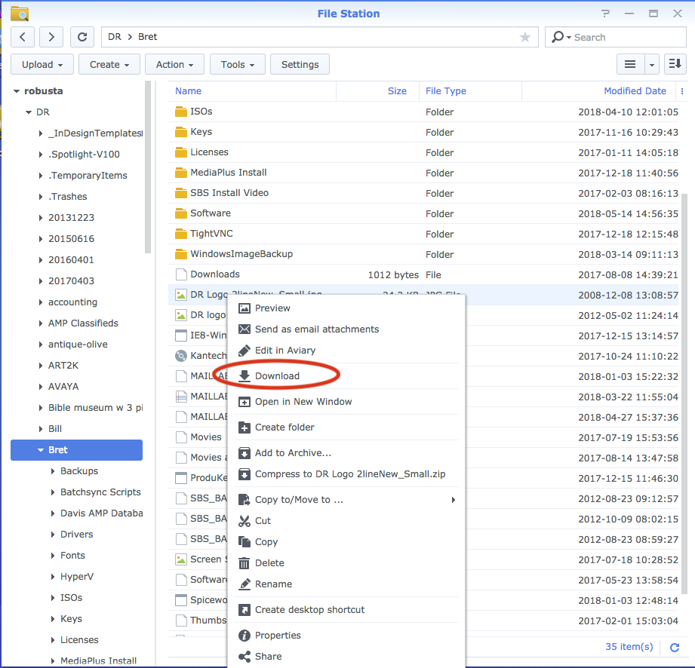Click the Upload button
Screen dimensions: 695x668
pos(42,64)
